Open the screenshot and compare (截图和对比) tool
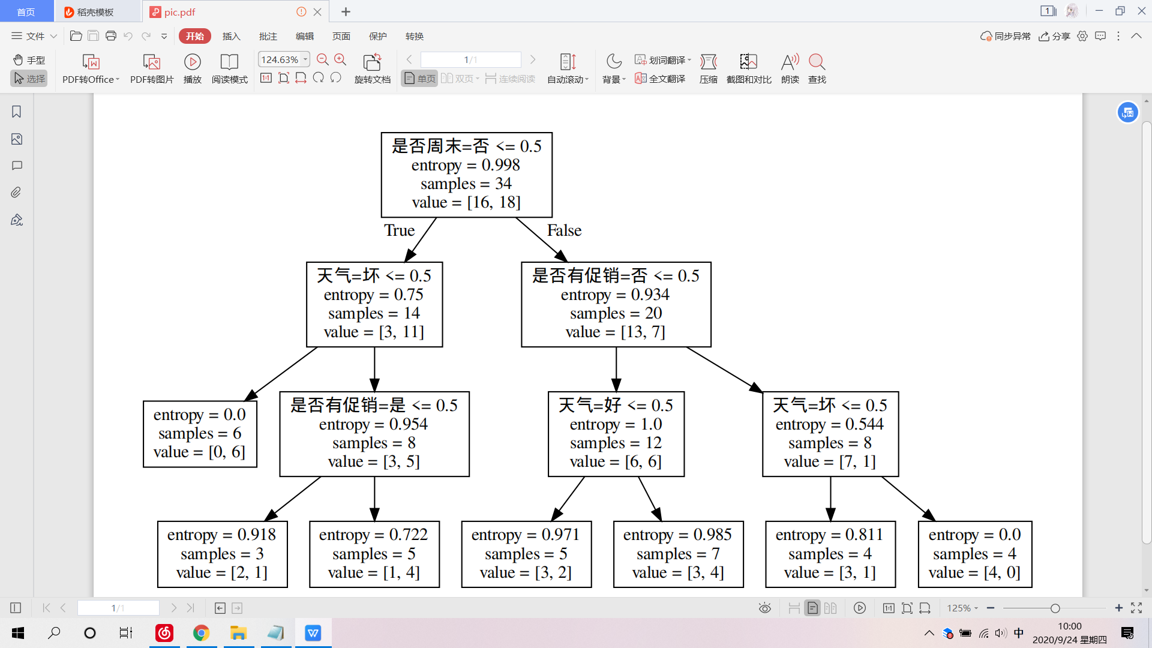Image resolution: width=1152 pixels, height=648 pixels. [748, 62]
